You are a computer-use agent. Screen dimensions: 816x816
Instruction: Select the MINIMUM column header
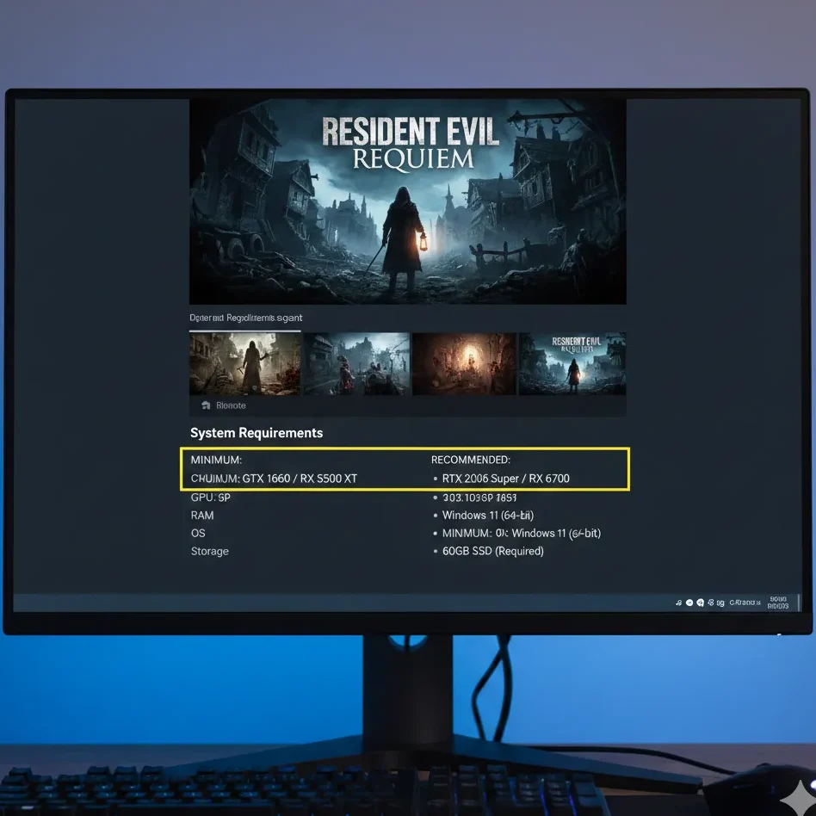216,460
